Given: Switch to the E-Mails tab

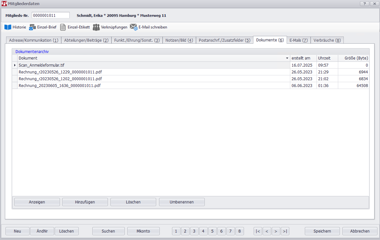Looking at the screenshot, I should [298, 40].
